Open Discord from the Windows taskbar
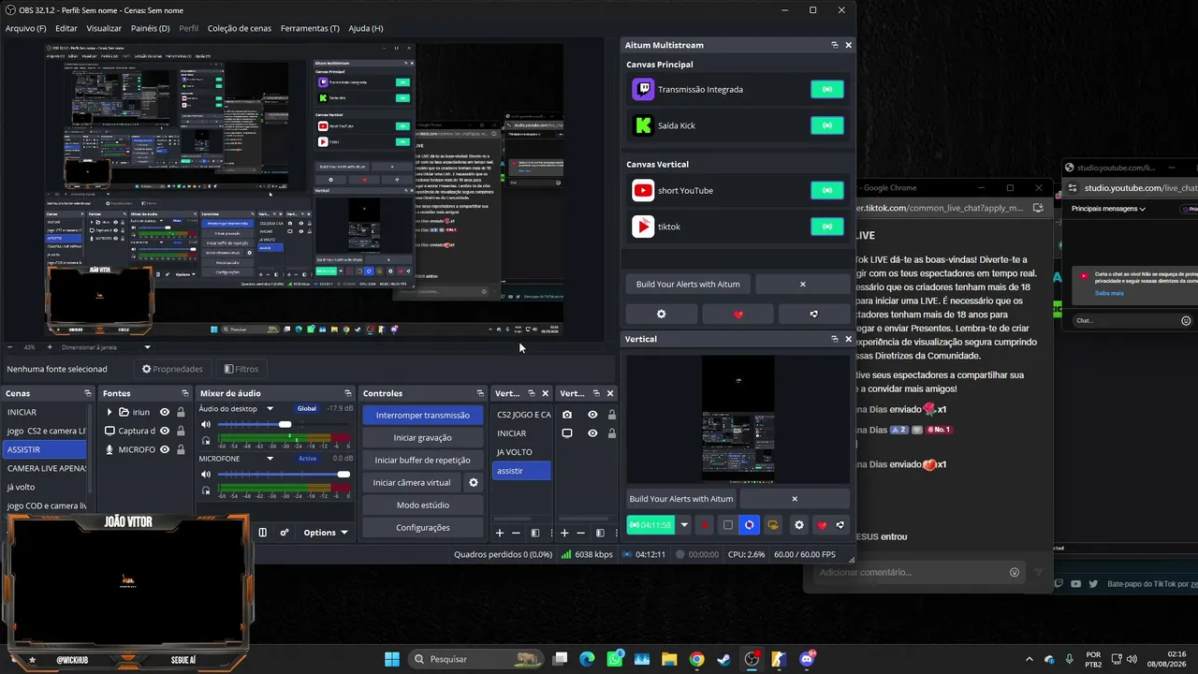 pos(807,659)
